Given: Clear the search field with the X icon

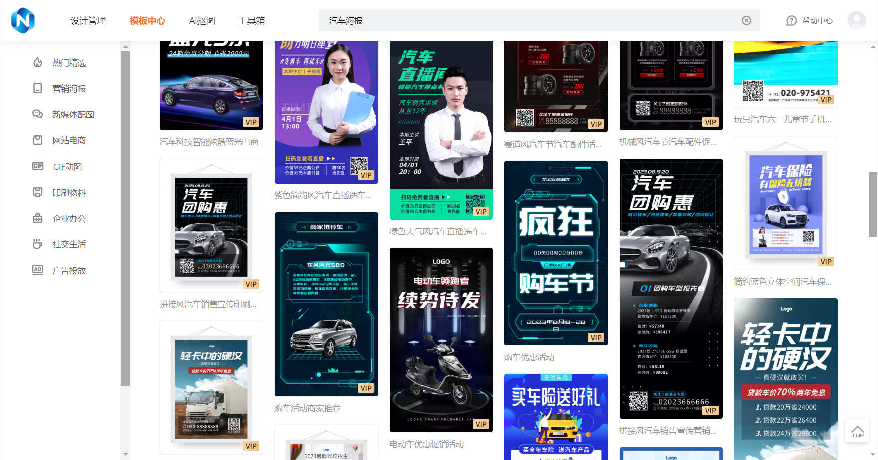Looking at the screenshot, I should pos(746,20).
